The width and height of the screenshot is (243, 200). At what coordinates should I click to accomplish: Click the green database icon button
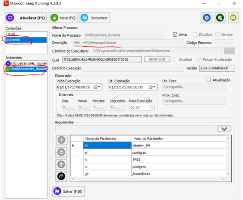(220, 18)
